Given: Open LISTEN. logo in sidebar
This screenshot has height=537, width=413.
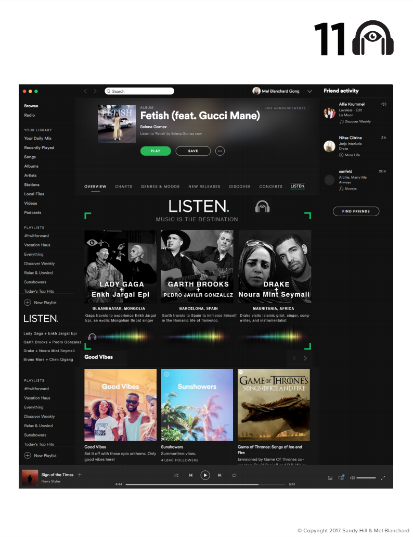Looking at the screenshot, I should (x=41, y=318).
